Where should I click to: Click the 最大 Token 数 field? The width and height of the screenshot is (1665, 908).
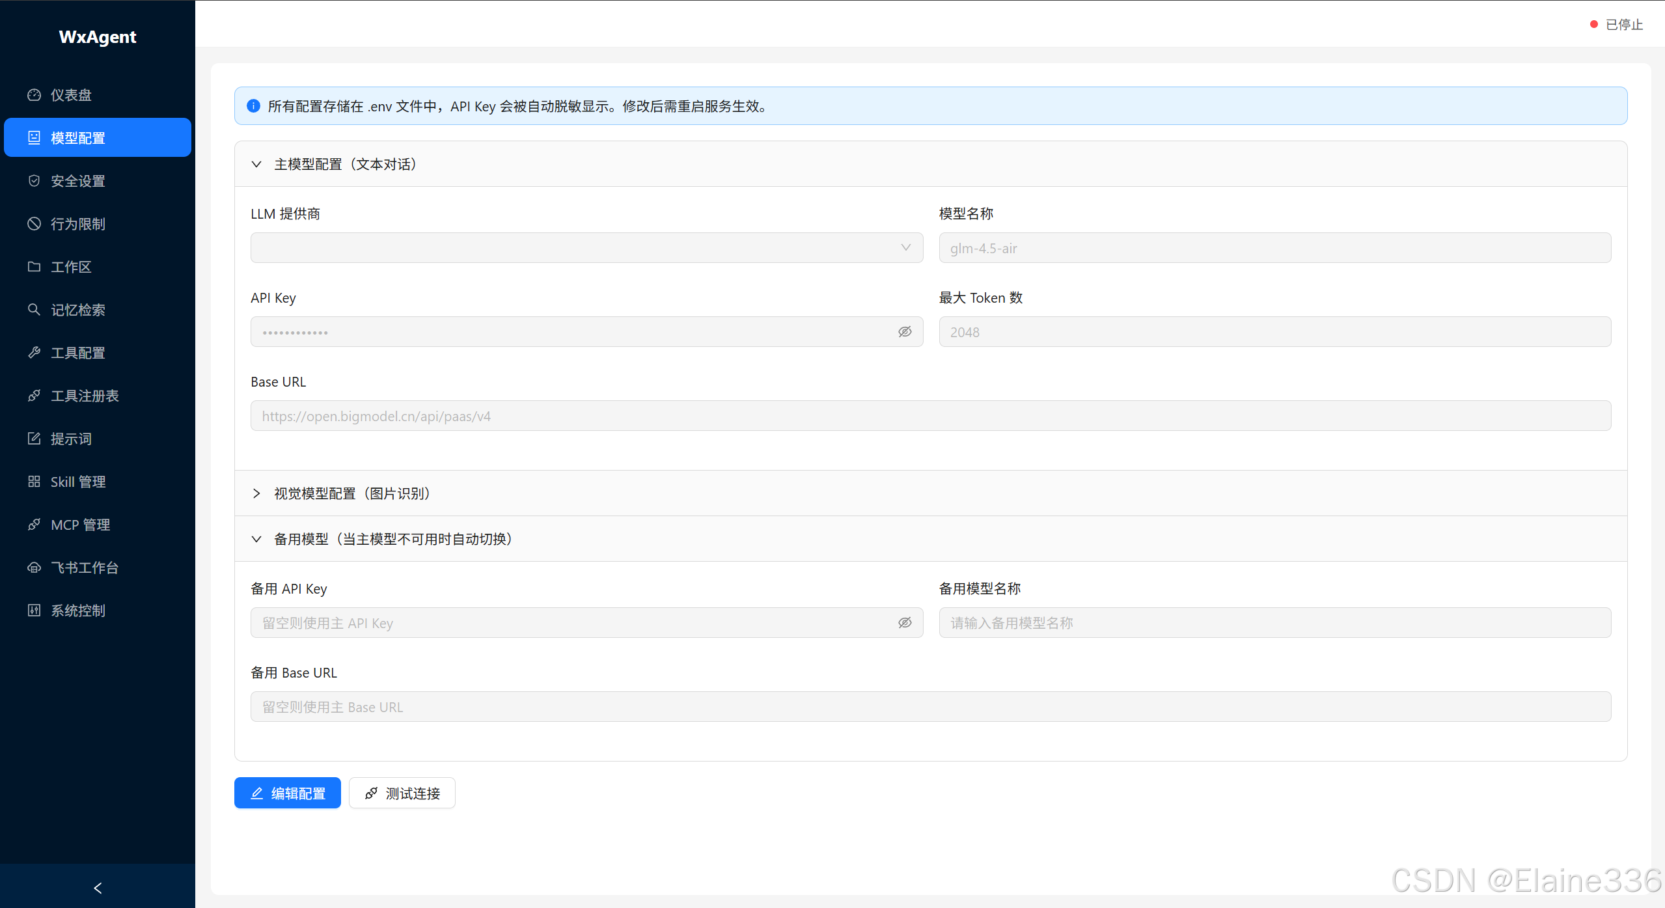point(1274,332)
